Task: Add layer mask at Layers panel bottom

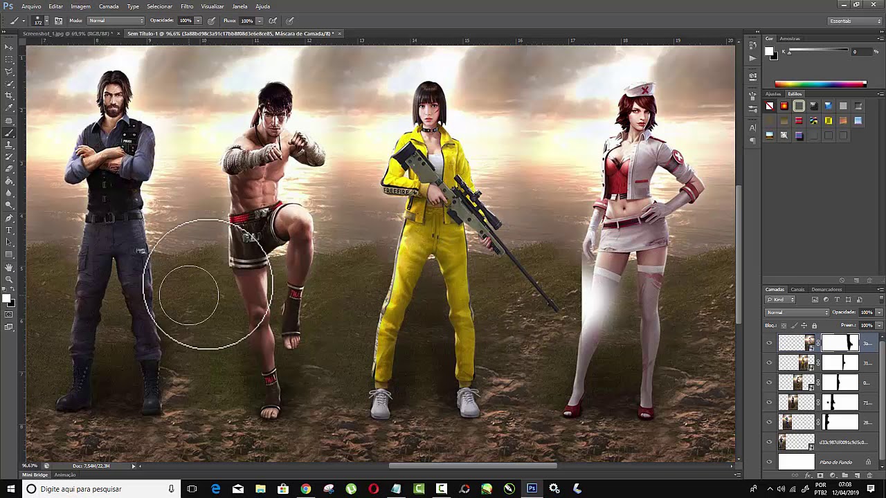Action: (x=820, y=475)
